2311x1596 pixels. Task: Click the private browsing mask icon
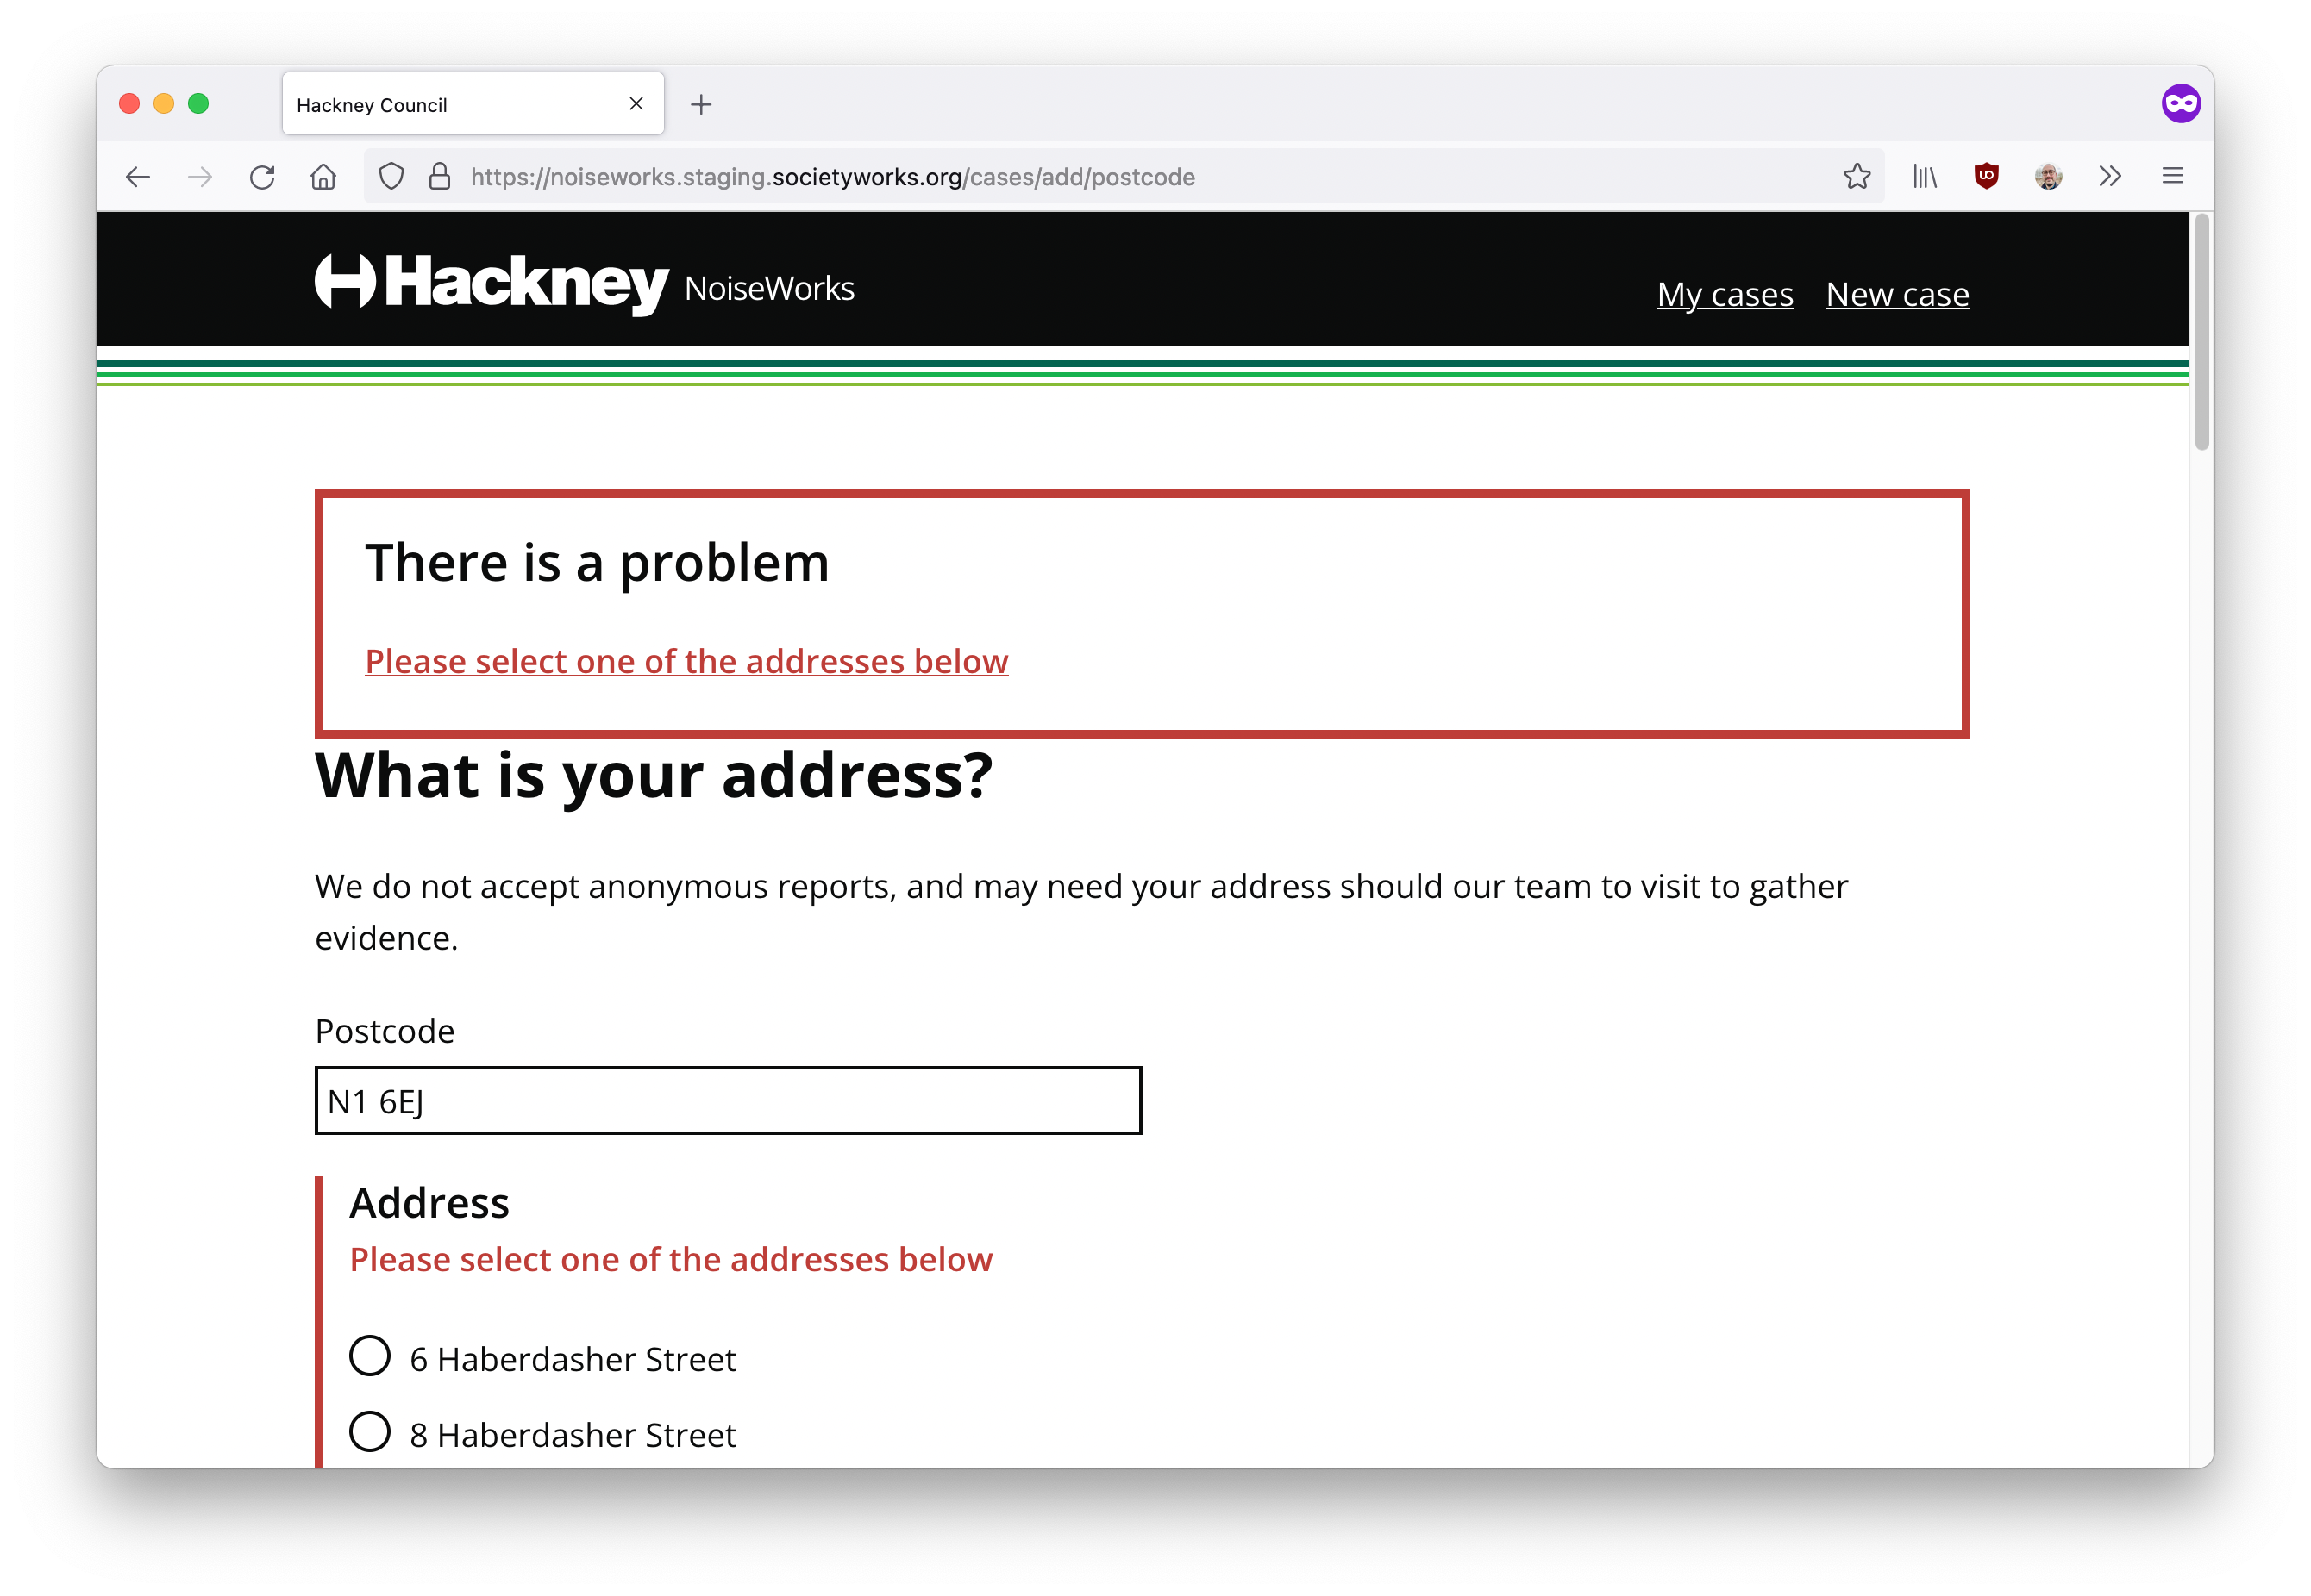coord(2181,103)
